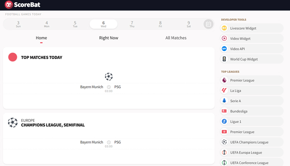The height and width of the screenshot is (166, 290).
Task: Click the UEFA Europa League icon
Action: pyautogui.click(x=224, y=153)
